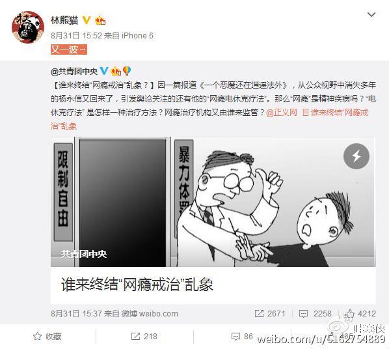Screen dimensions: 389x349
Task: Open the article card title 谁来终结"网瘾戒治"乱象
Action: click(137, 285)
